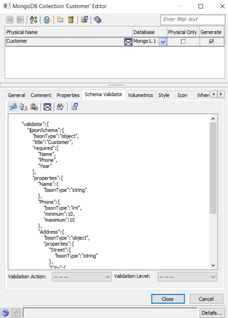Click the Details... button
This screenshot has height=318, width=228.
click(x=212, y=313)
